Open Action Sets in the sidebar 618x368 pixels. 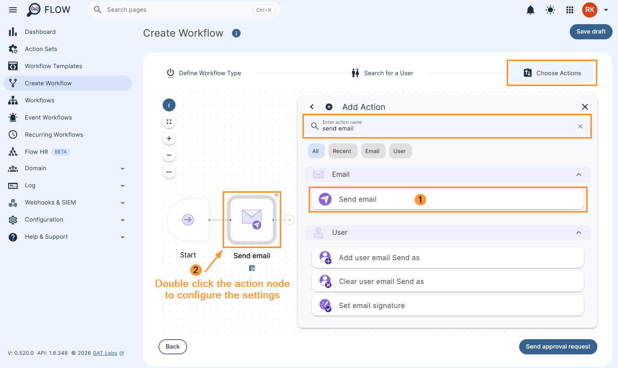point(68,49)
